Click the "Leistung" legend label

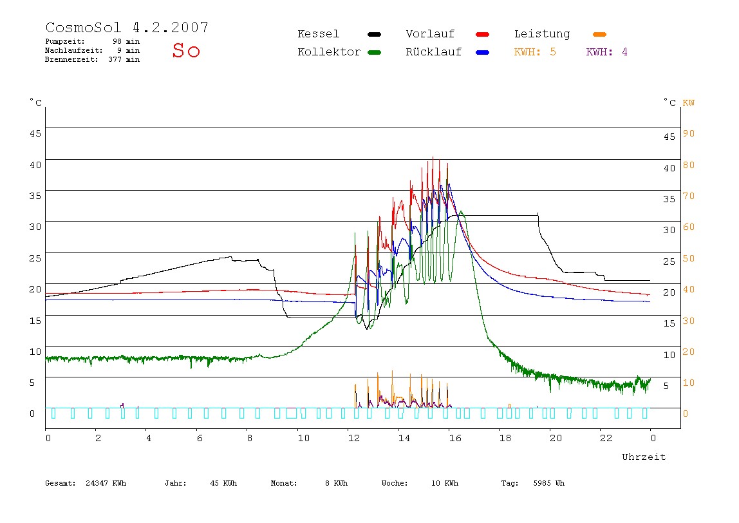(x=542, y=34)
